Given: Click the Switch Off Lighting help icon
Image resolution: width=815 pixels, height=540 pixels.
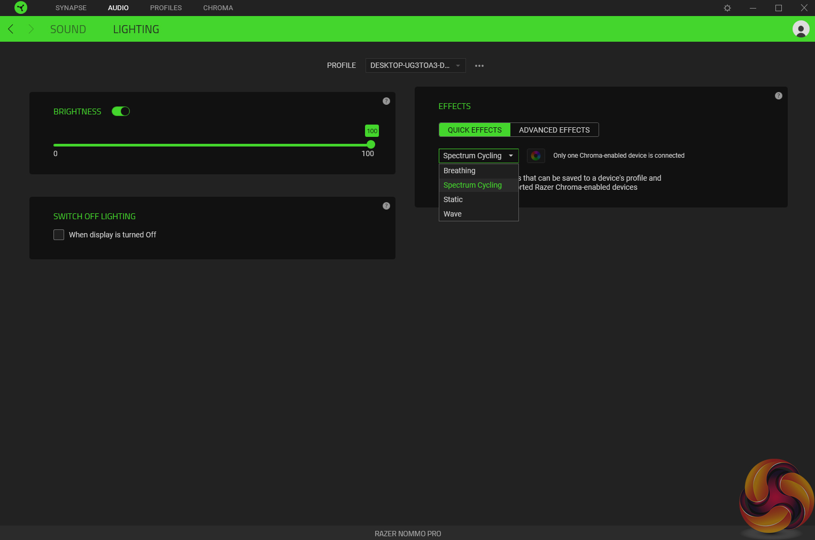Looking at the screenshot, I should [386, 206].
